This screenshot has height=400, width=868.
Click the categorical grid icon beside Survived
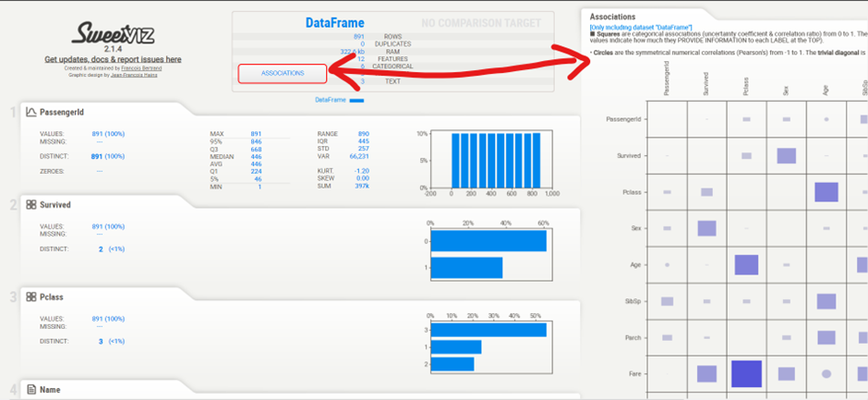click(x=31, y=204)
